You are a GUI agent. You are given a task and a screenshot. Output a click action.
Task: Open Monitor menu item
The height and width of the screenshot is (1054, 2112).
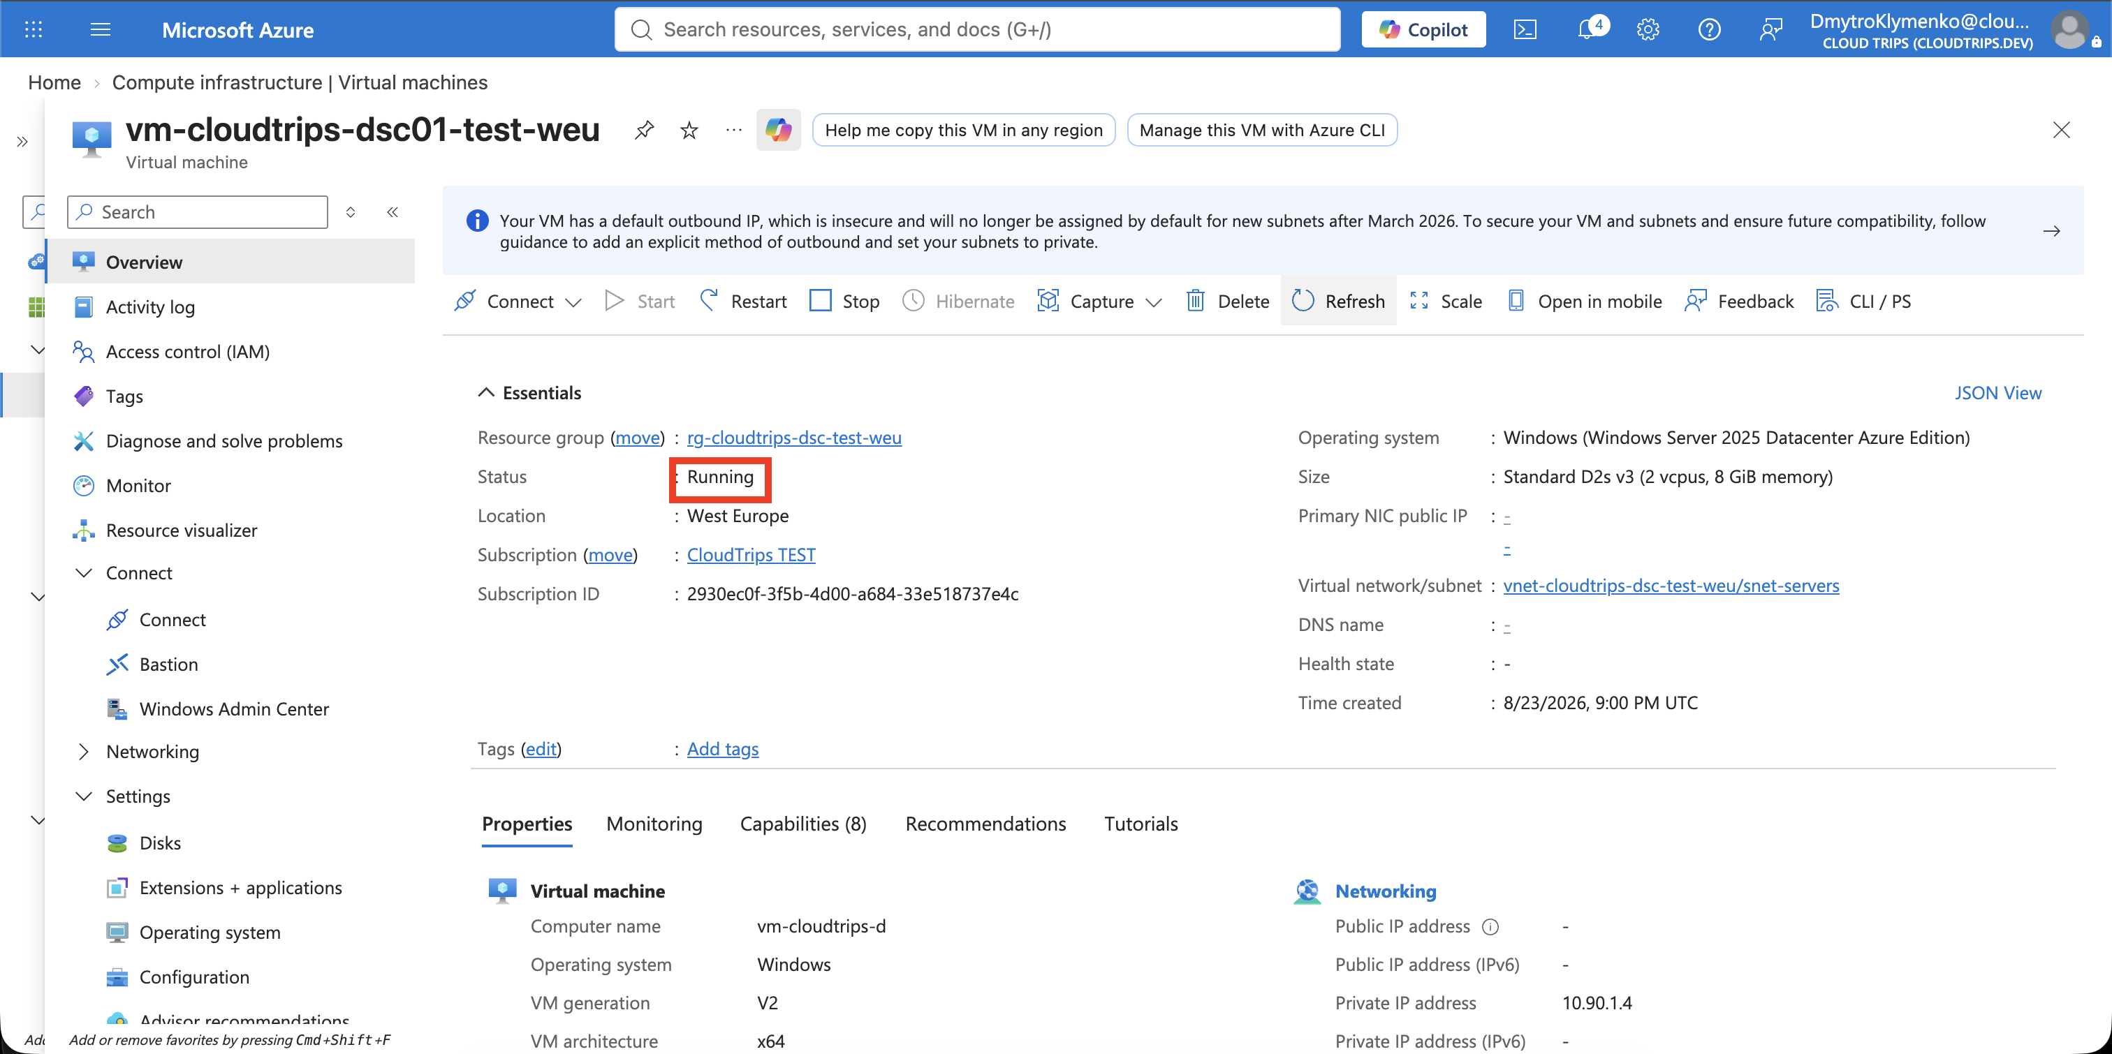click(138, 485)
